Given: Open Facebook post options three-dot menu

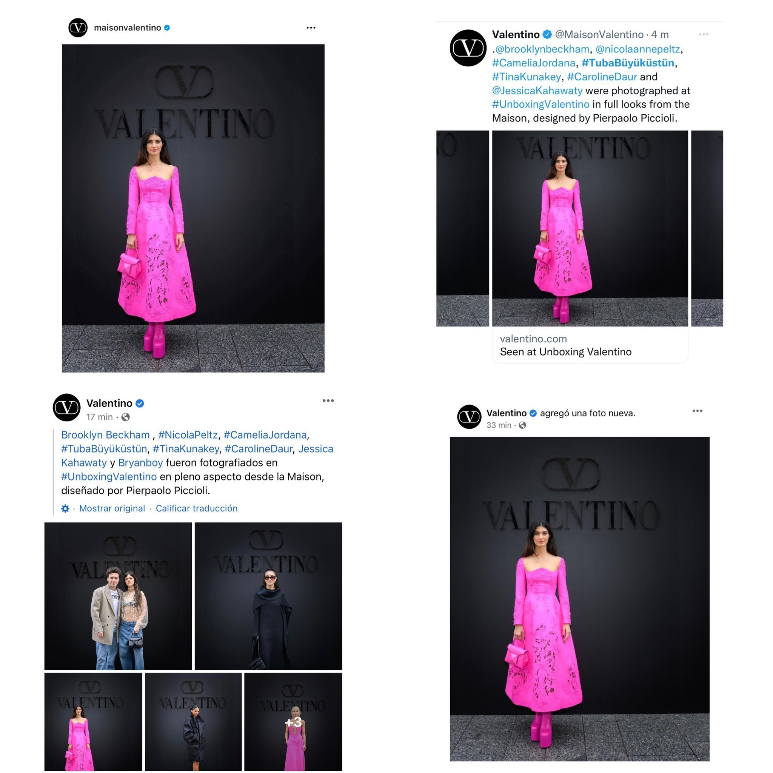Looking at the screenshot, I should [x=328, y=400].
